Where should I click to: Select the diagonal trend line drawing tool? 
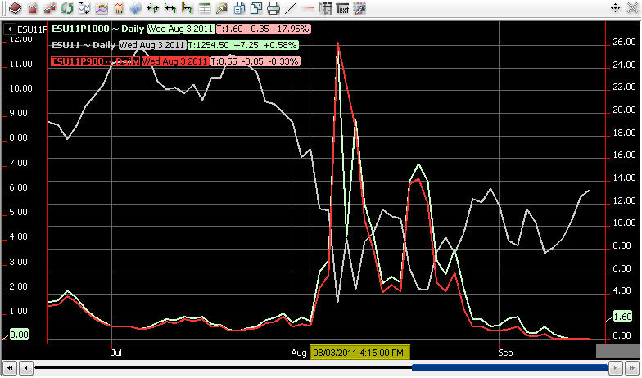[290, 8]
